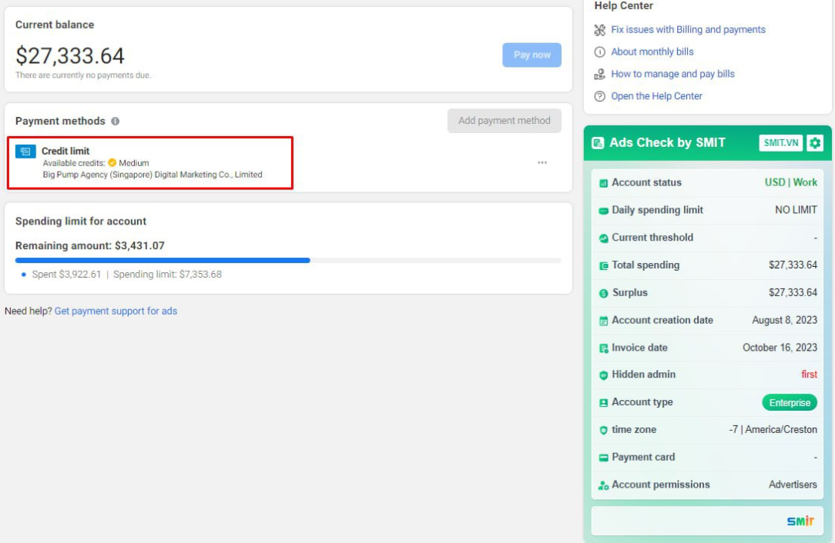
Task: Click Open the Help Center link
Action: coord(656,96)
